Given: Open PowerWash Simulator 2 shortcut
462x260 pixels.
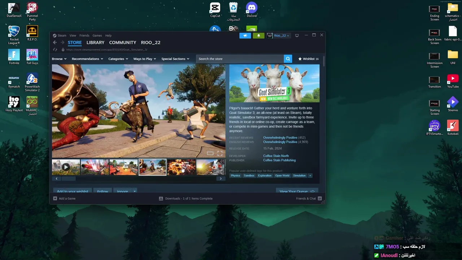Looking at the screenshot, I should [x=32, y=82].
